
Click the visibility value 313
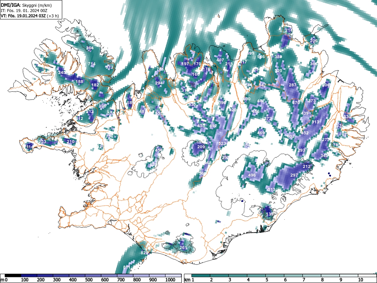pos(315,122)
